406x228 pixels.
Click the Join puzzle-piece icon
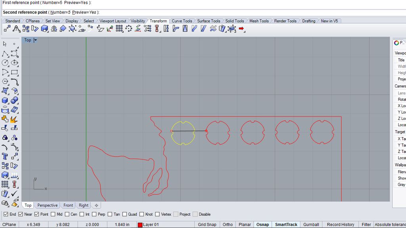[x=5, y=119]
